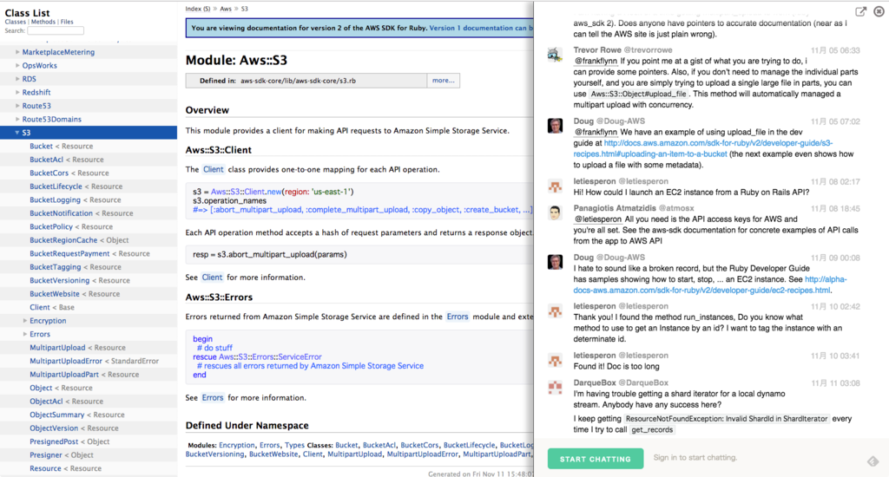Select MultipartUpload in class list
889x477 pixels.
57,348
